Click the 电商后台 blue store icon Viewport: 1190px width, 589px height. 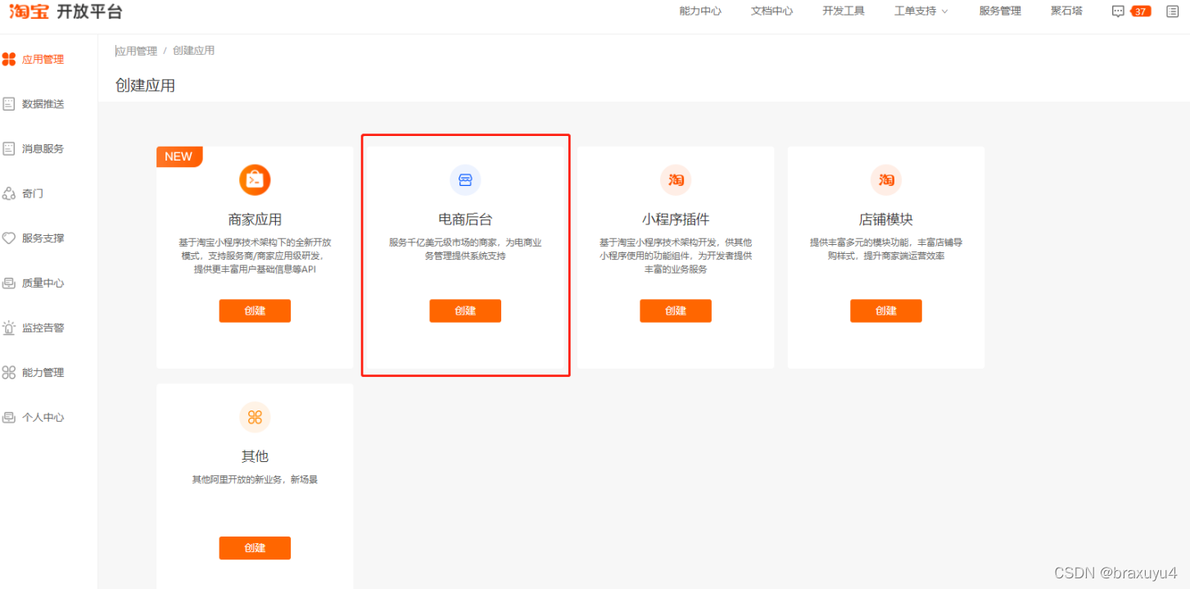pyautogui.click(x=465, y=179)
